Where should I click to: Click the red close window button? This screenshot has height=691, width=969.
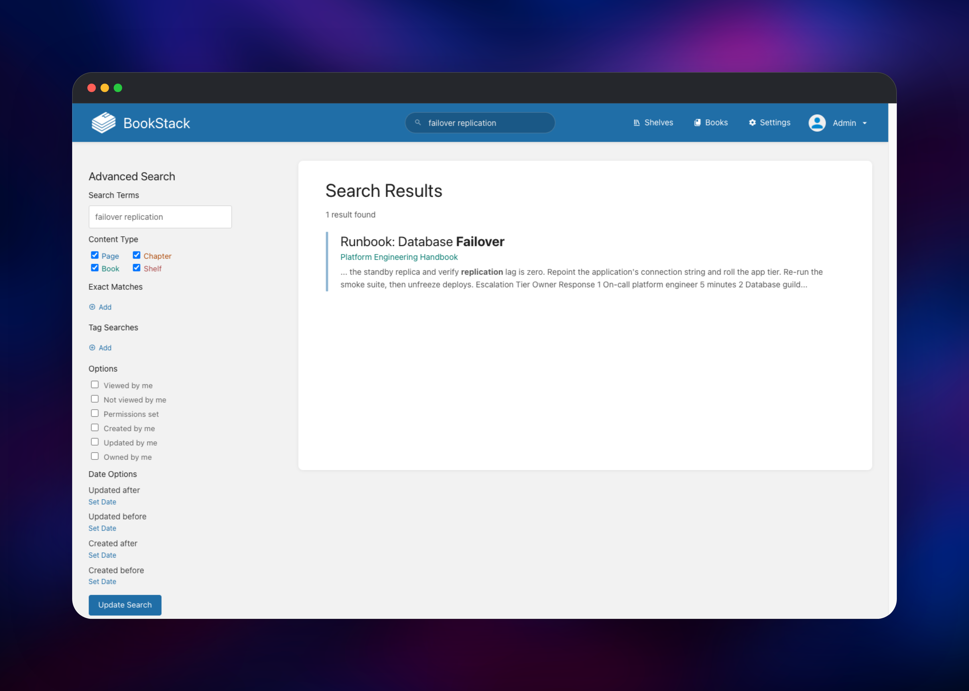coord(91,88)
